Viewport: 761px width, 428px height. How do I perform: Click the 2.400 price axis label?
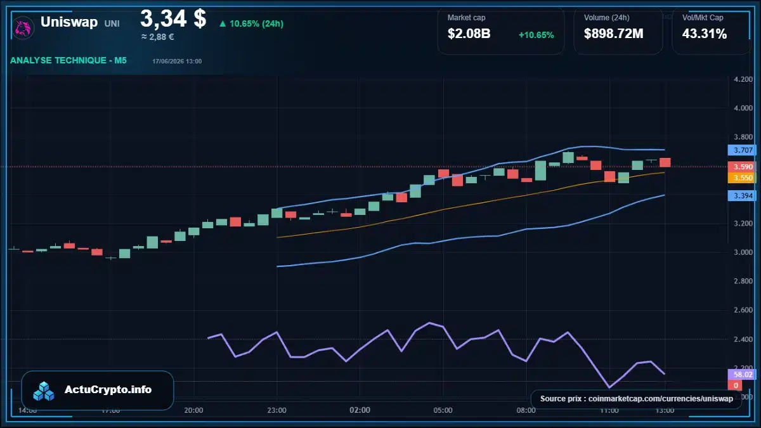(743, 339)
